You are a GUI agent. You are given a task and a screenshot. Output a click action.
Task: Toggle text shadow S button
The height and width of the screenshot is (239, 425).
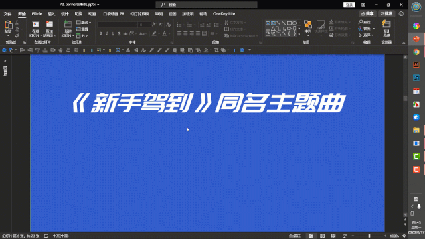click(x=119, y=33)
